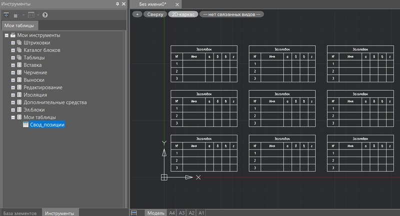
Task: Select Черчение tree item
Action: [x=35, y=72]
